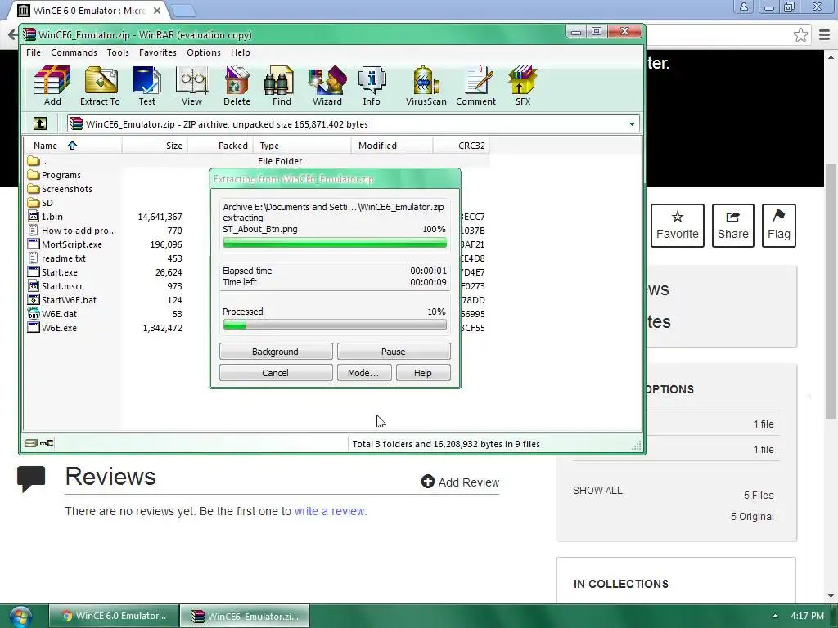
Task: Click the Processed progress bar
Action: coord(335,325)
